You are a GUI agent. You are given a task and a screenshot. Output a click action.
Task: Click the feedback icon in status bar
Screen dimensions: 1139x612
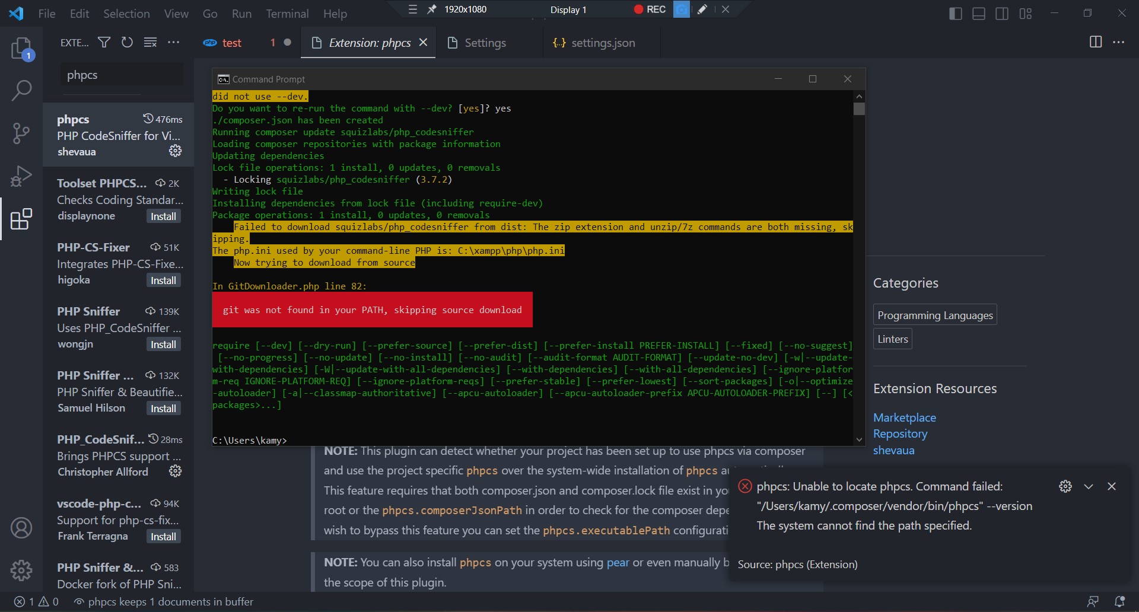click(1093, 601)
